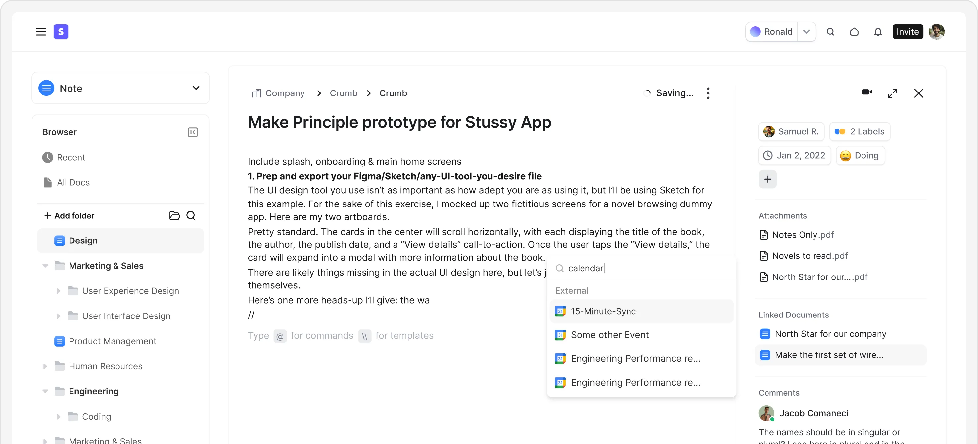
Task: Open the three-dot note options menu
Action: click(708, 93)
